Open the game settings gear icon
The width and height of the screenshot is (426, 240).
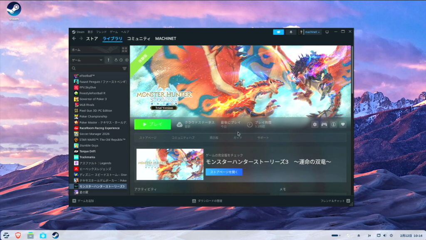click(x=315, y=124)
